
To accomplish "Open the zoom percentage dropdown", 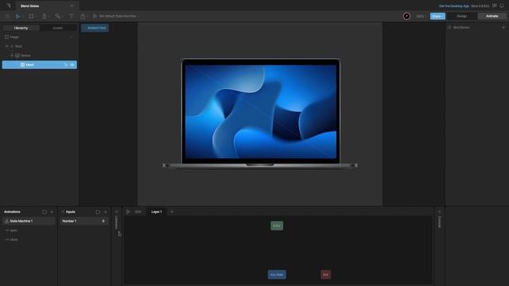I will 421,16.
